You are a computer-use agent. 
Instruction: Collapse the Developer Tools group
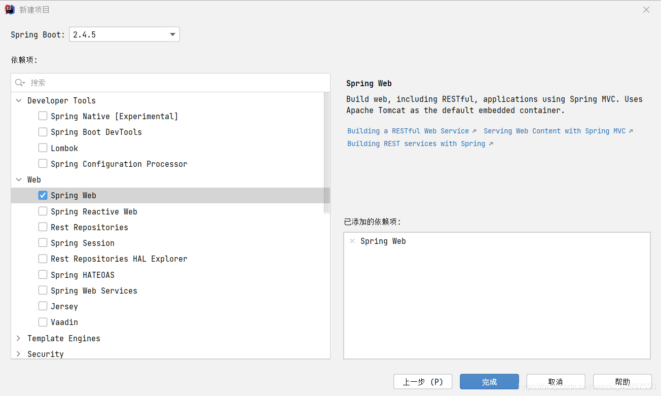click(x=19, y=100)
